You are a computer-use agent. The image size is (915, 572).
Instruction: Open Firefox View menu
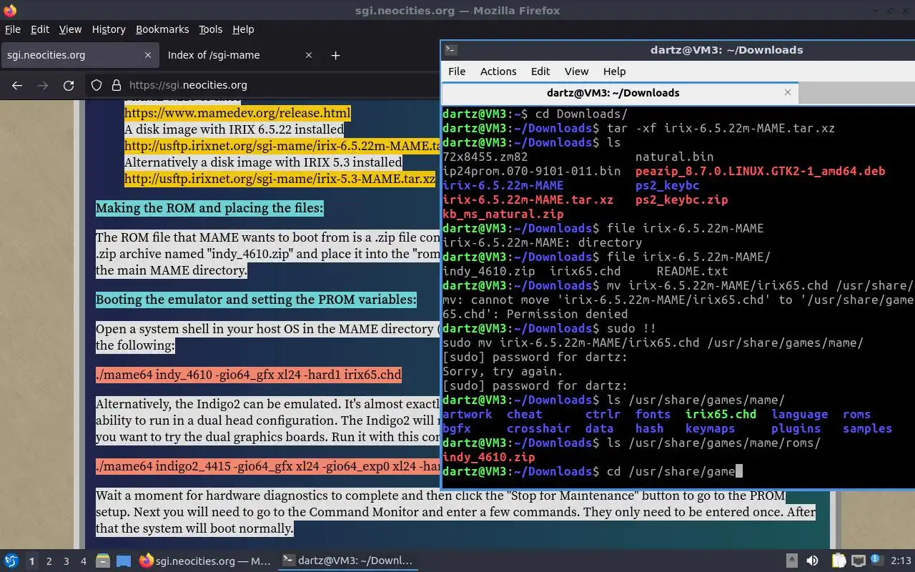pos(70,29)
